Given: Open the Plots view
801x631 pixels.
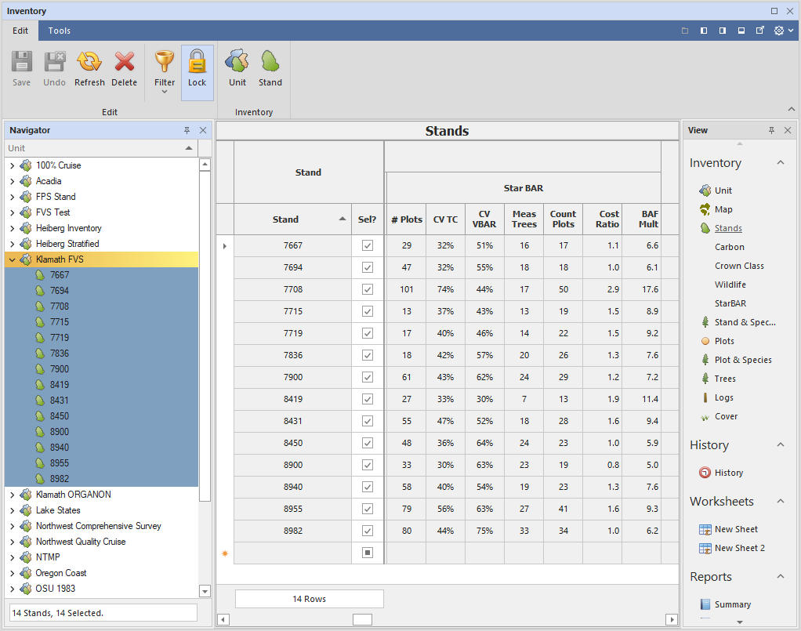Looking at the screenshot, I should [x=724, y=341].
